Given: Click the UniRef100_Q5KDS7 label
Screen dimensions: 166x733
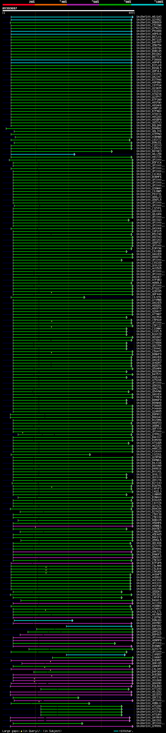Looking at the screenshot, I should [149, 557].
